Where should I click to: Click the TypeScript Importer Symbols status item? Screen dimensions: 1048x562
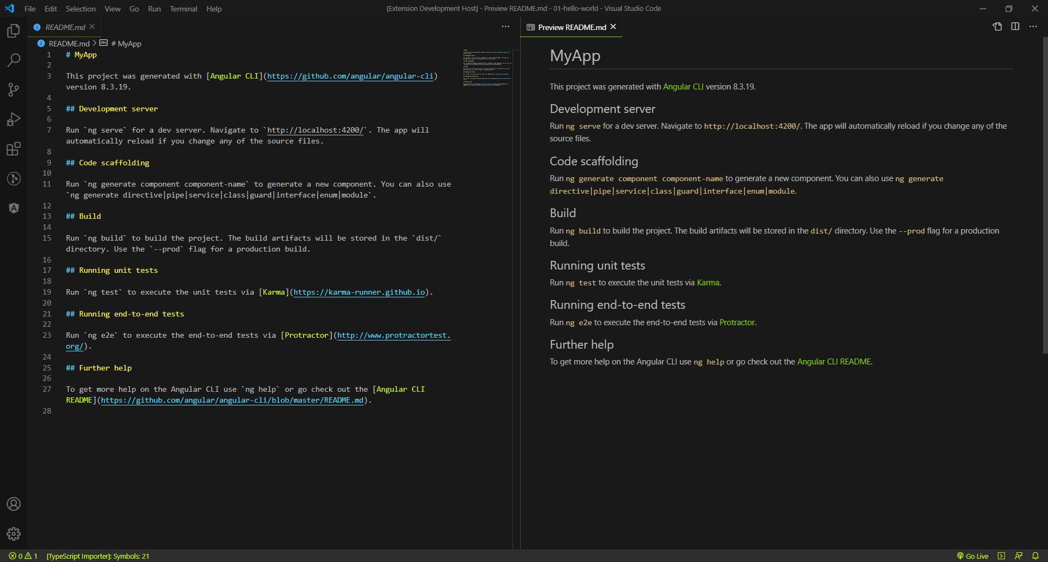point(98,556)
